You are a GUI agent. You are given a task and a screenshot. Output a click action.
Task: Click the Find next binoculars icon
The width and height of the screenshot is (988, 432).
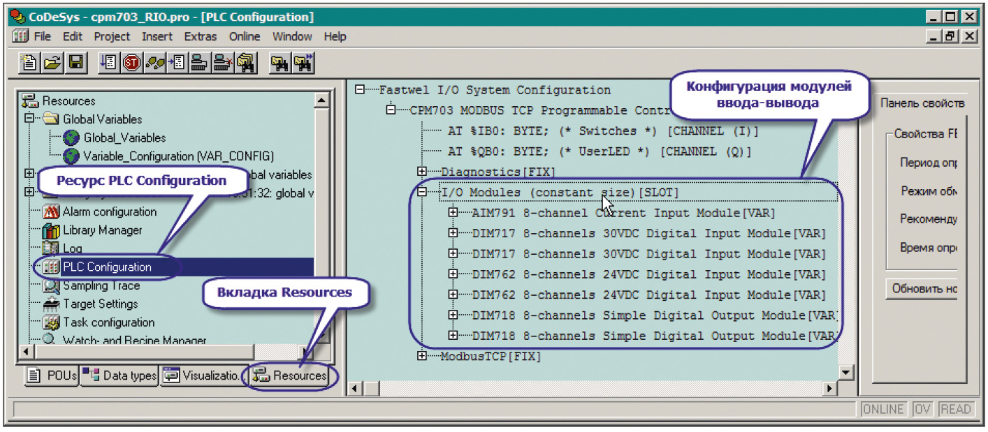coord(303,63)
